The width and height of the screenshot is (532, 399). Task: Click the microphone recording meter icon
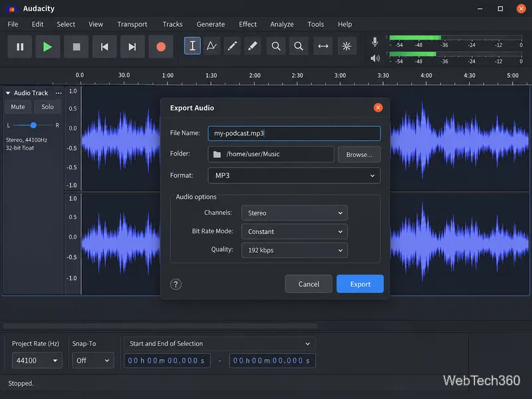click(374, 42)
